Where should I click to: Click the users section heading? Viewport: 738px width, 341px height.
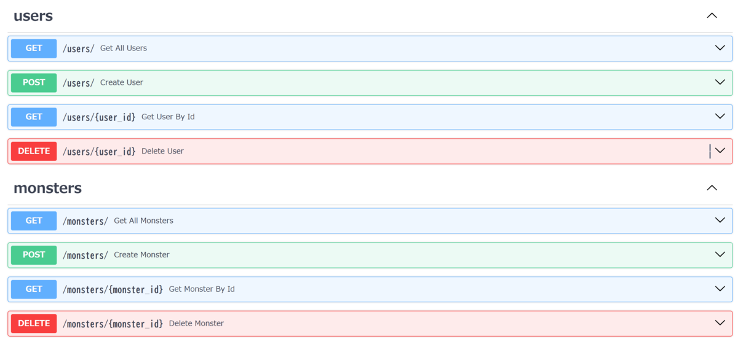pos(33,16)
